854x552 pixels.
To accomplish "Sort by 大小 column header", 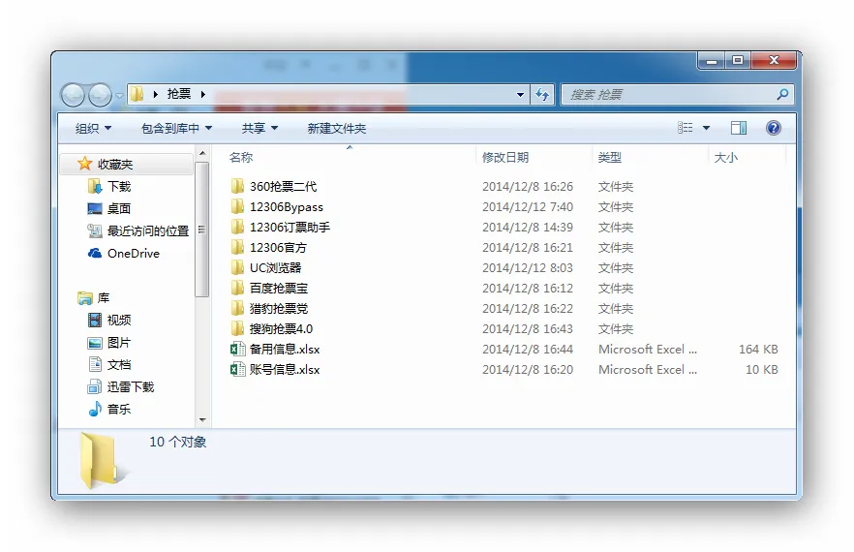I will 726,158.
